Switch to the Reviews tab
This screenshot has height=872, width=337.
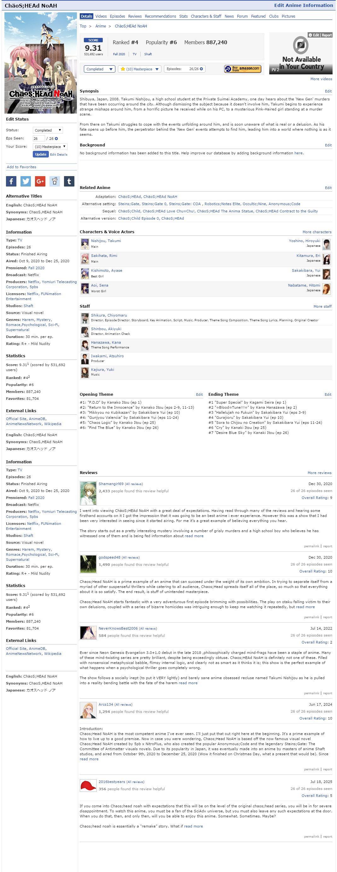coord(135,16)
